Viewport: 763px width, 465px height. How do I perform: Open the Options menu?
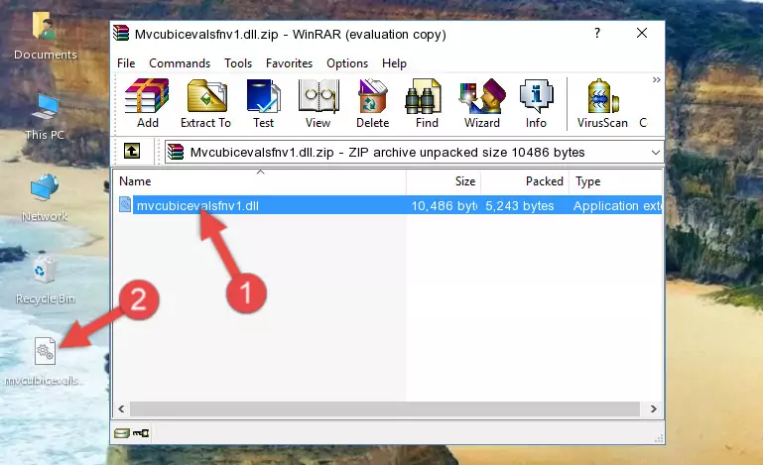pyautogui.click(x=347, y=63)
